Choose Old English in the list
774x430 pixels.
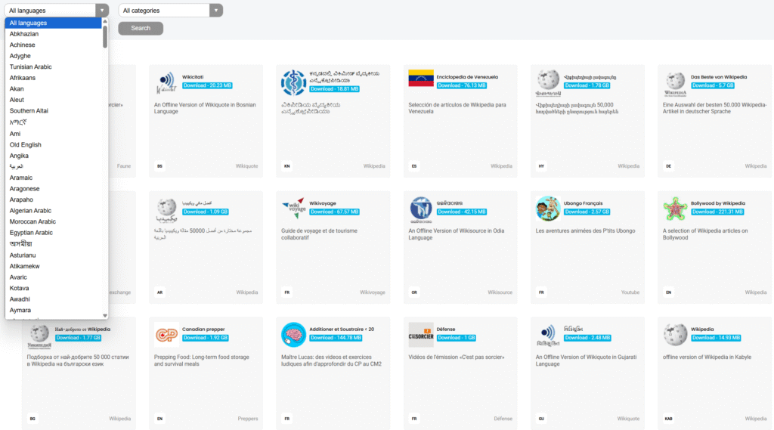[54, 144]
